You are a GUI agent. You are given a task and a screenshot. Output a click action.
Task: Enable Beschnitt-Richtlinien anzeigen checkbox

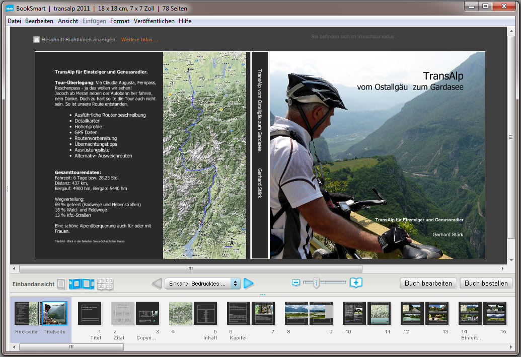36,39
